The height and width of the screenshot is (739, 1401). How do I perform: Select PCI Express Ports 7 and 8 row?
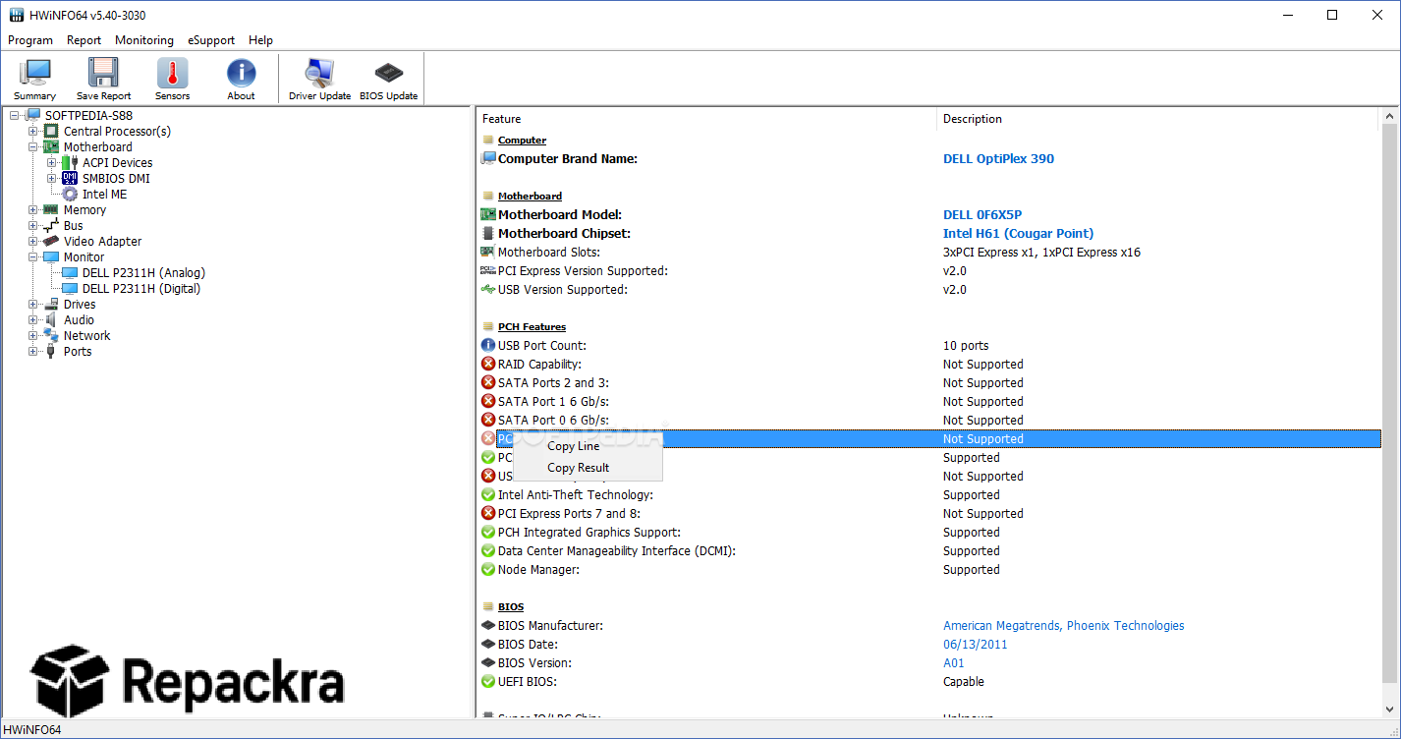tap(929, 514)
